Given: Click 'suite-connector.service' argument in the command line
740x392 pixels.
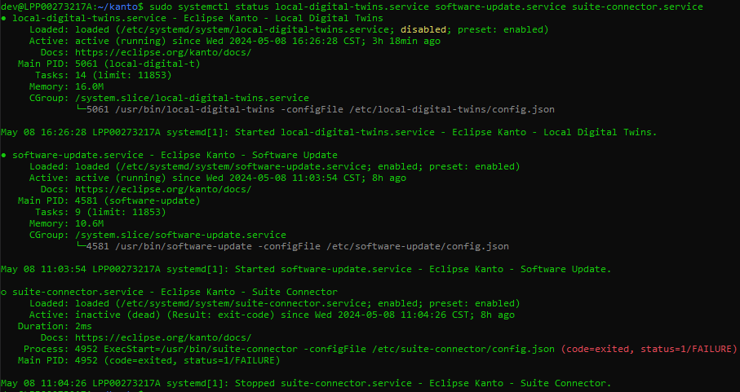Looking at the screenshot, I should click(x=637, y=7).
